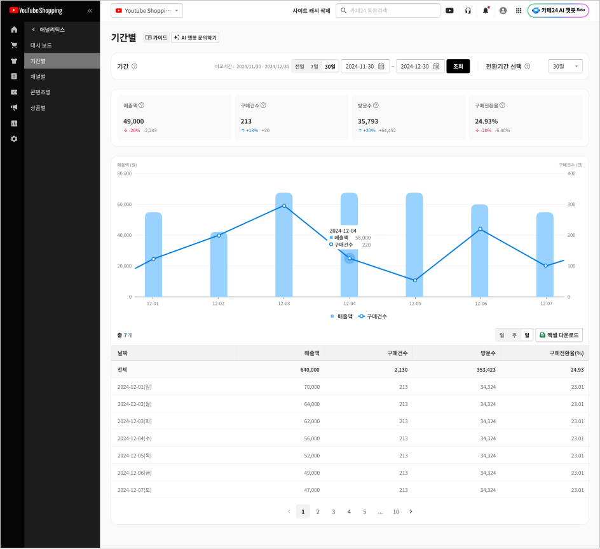Select the 전일 period toggle
Image resolution: width=600 pixels, height=549 pixels.
(299, 67)
